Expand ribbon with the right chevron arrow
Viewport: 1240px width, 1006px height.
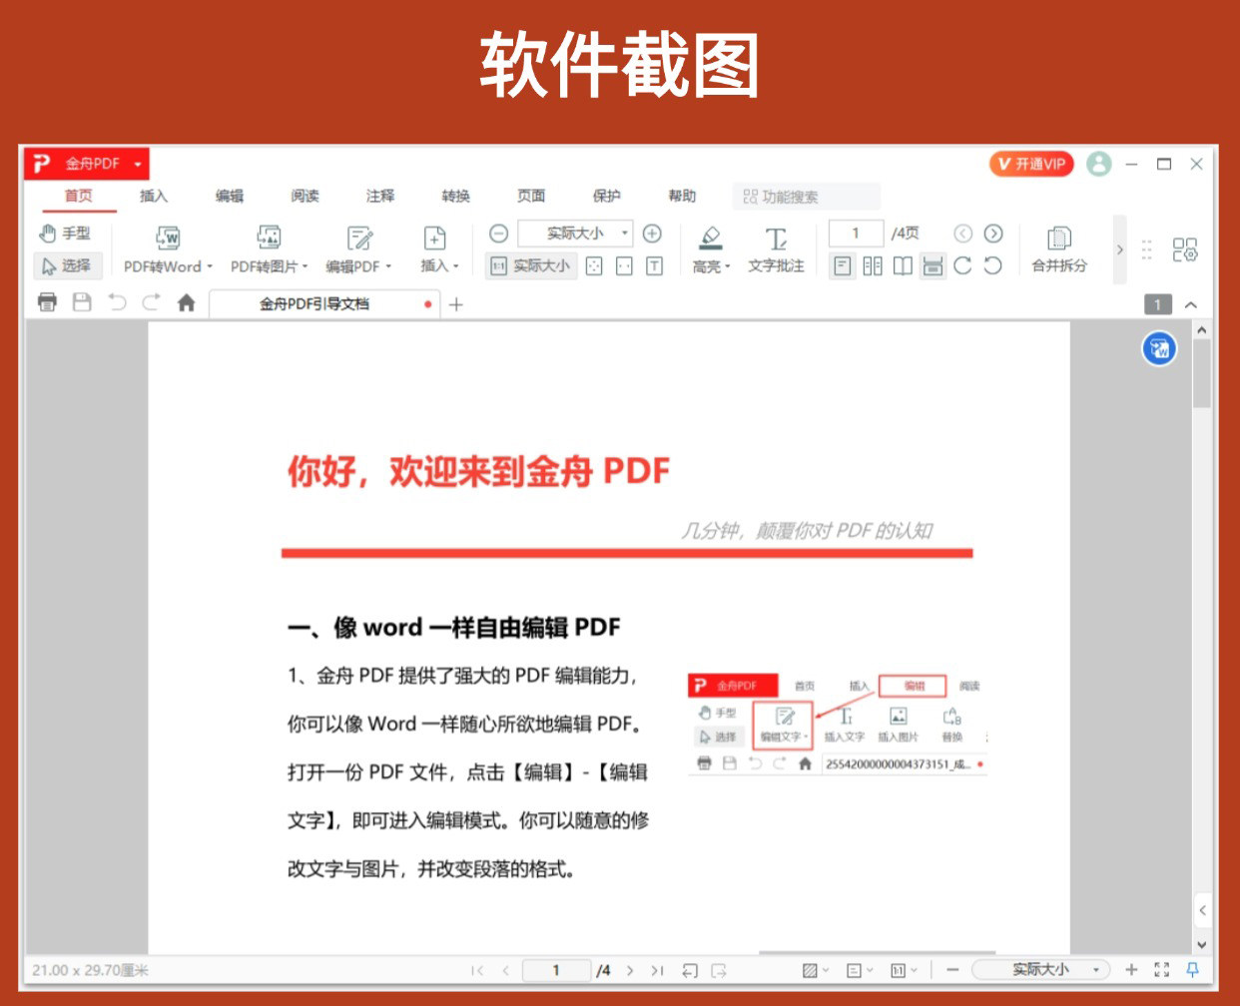click(1119, 250)
